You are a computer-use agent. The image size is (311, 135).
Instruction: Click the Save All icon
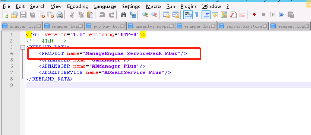[33, 15]
